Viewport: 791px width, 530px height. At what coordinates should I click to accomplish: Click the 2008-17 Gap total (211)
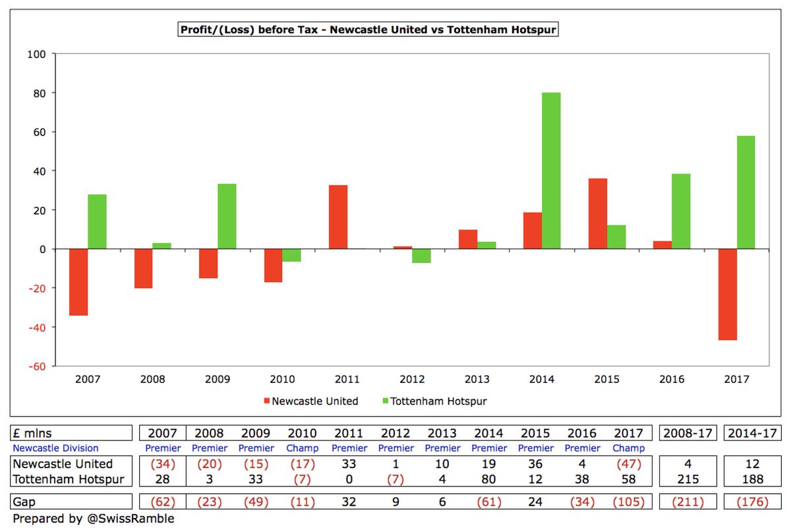point(689,502)
